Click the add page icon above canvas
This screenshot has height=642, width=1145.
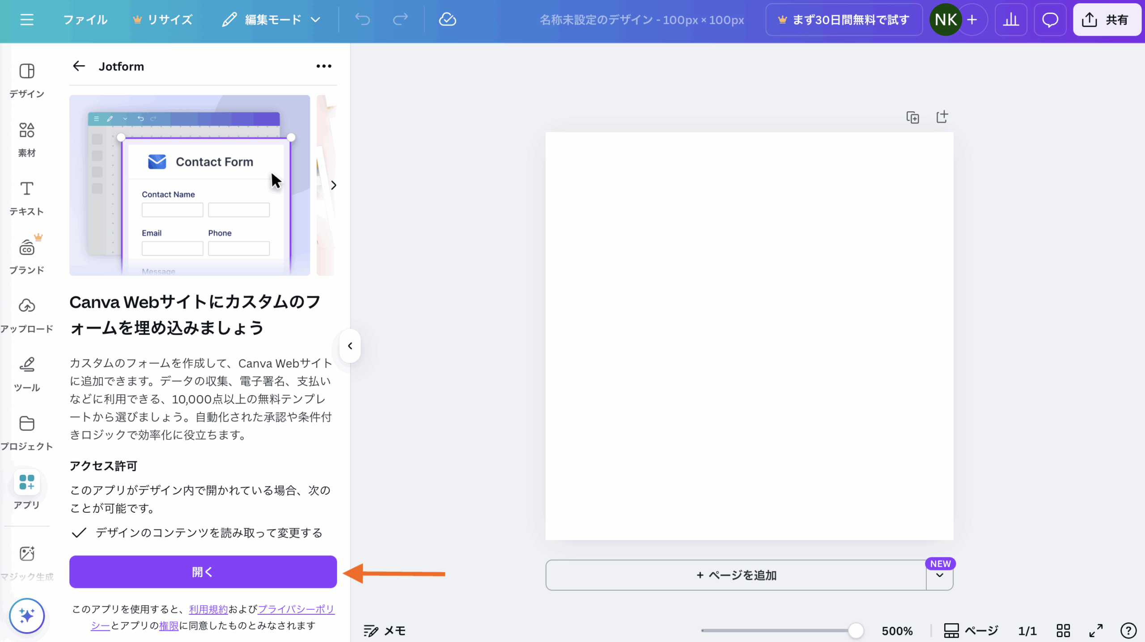[942, 117]
